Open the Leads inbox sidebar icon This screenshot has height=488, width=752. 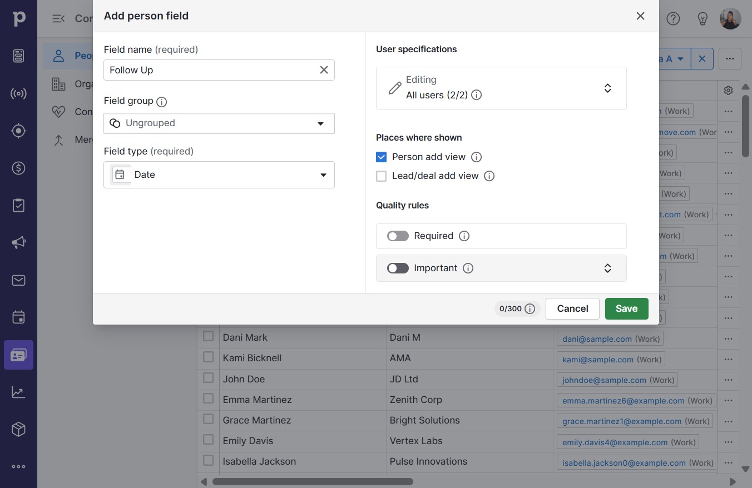[x=18, y=56]
